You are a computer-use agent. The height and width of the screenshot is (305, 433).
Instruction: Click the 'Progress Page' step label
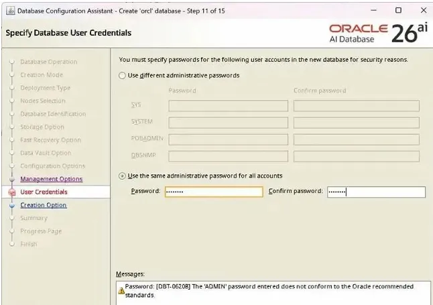click(41, 231)
